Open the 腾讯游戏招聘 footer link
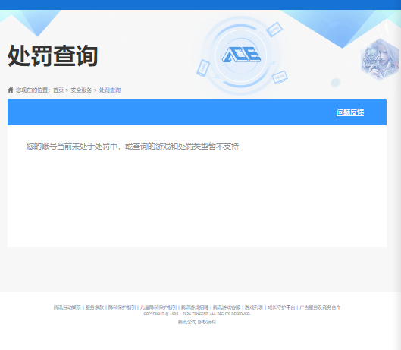This screenshot has width=401, height=350. pos(195,307)
